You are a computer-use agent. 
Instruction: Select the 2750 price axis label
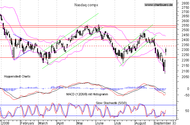coord(185,8)
